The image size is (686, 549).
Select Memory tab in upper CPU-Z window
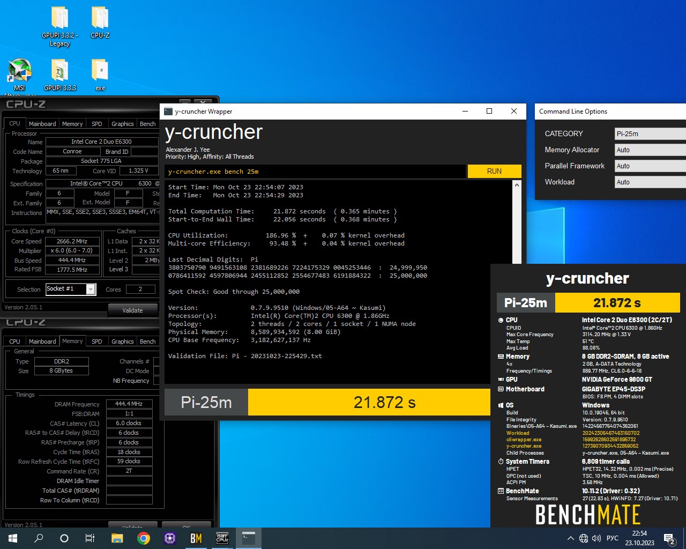[72, 124]
